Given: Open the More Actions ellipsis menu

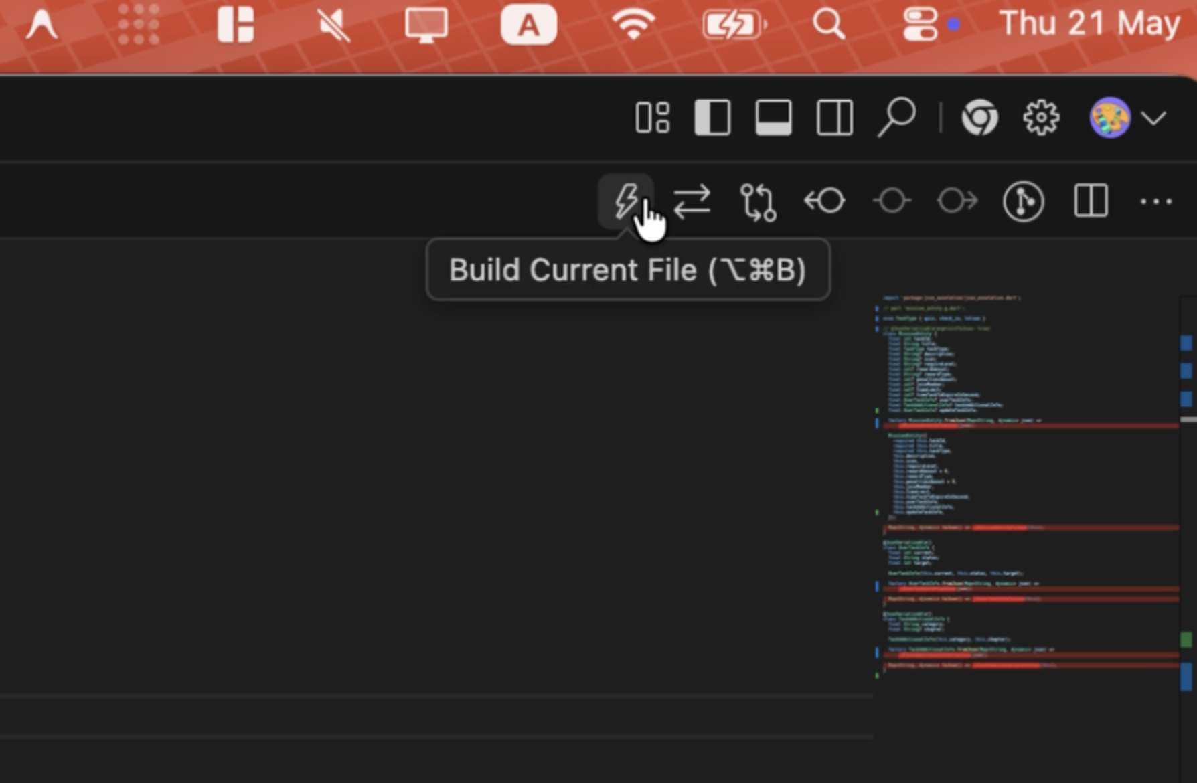Looking at the screenshot, I should [x=1156, y=201].
